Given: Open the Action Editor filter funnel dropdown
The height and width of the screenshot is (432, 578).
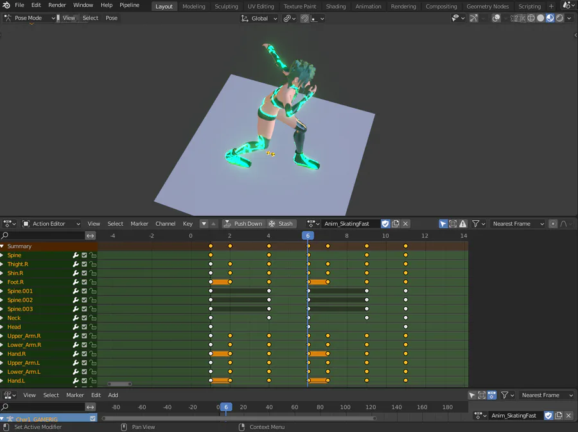Looking at the screenshot, I should [478, 223].
